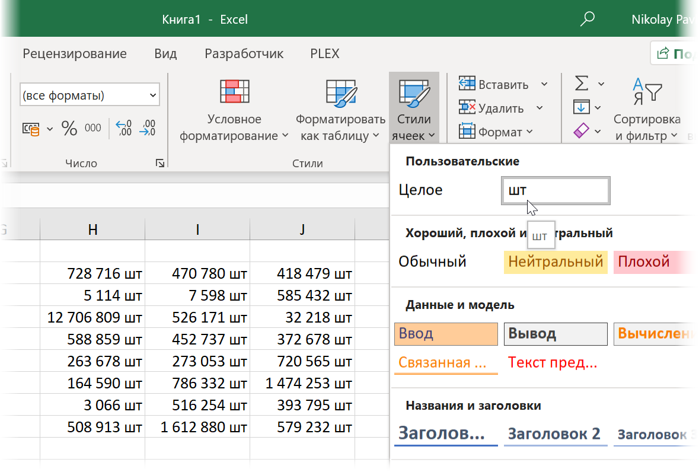Click cell with 12 706 809 шт
The image size is (699, 472).
[x=92, y=317]
